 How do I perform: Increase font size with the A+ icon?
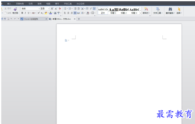tap(52, 9)
